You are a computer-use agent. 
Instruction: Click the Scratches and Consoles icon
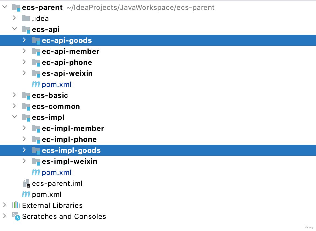click(x=16, y=216)
